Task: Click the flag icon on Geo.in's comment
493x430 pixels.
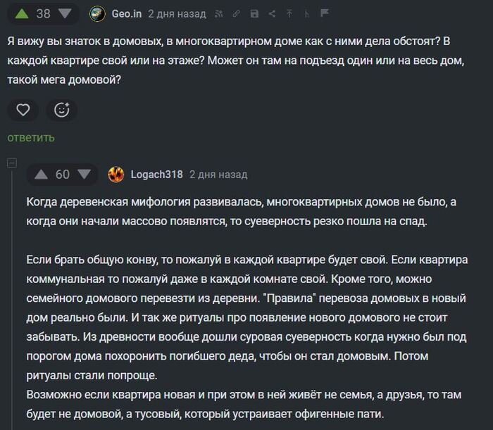Action: (x=325, y=13)
